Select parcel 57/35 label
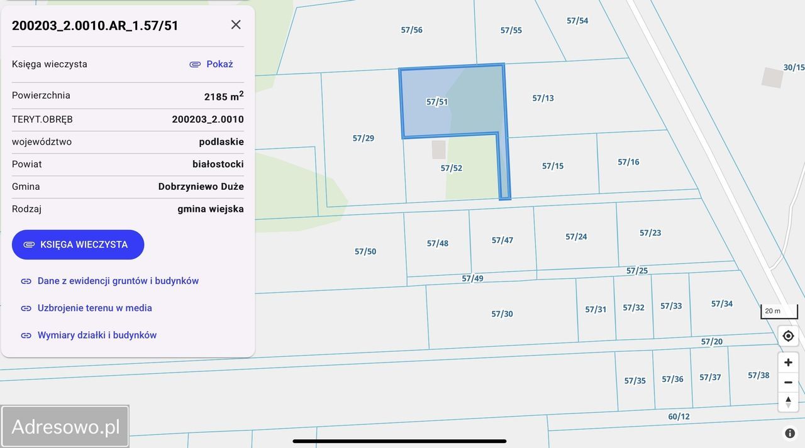 coord(635,381)
